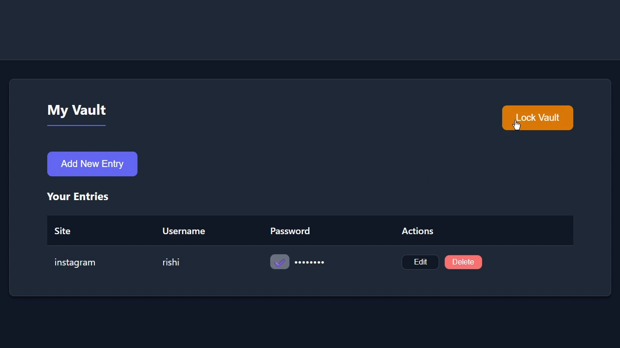Click the Username column header

click(183, 231)
